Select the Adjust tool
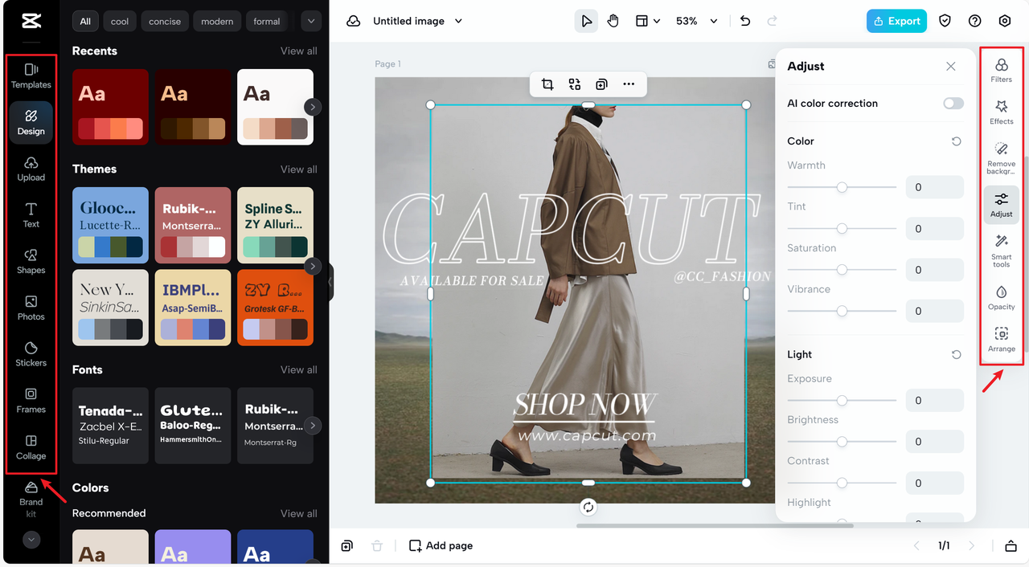 [x=1002, y=205]
